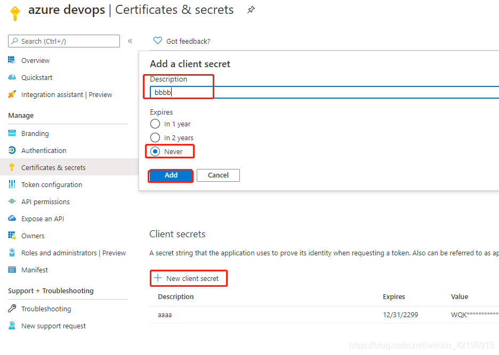Open Troubleshooting under Support
This screenshot has width=499, height=355.
click(x=46, y=309)
